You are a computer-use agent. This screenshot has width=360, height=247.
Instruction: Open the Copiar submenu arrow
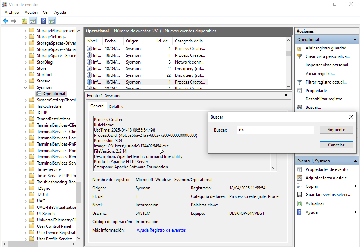pyautogui.click(x=355, y=186)
